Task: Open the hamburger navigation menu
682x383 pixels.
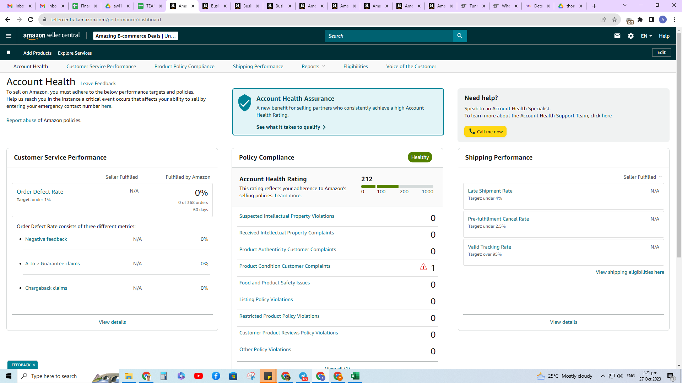Action: click(9, 36)
